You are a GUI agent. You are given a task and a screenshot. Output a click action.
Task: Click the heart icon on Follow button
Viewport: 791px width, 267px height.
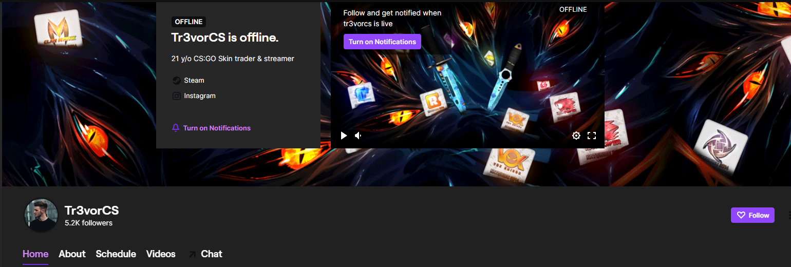pos(741,215)
